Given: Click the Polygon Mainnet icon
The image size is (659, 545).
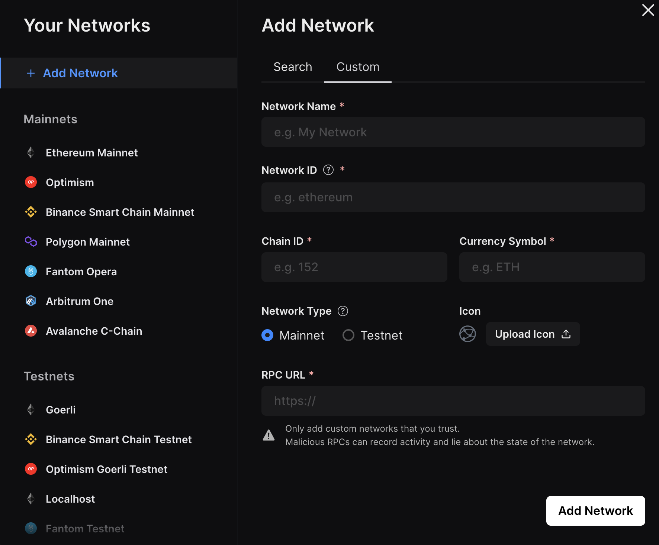Looking at the screenshot, I should (31, 241).
